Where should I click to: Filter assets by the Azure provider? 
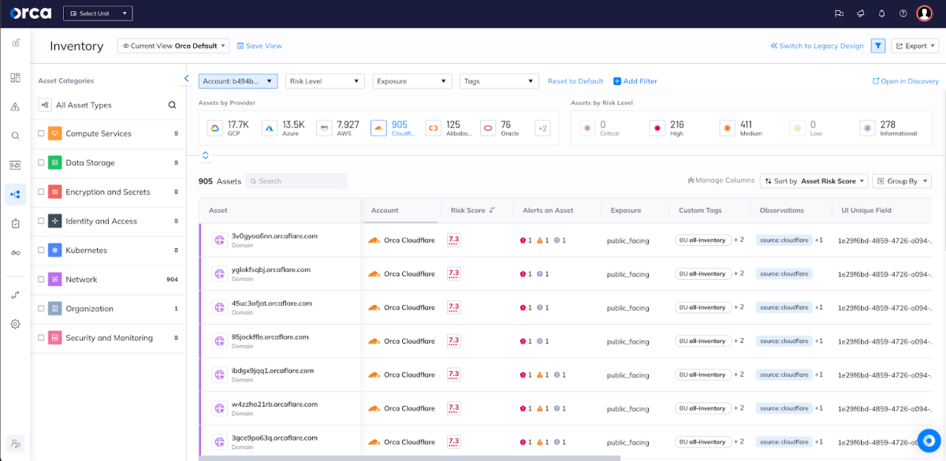[284, 128]
